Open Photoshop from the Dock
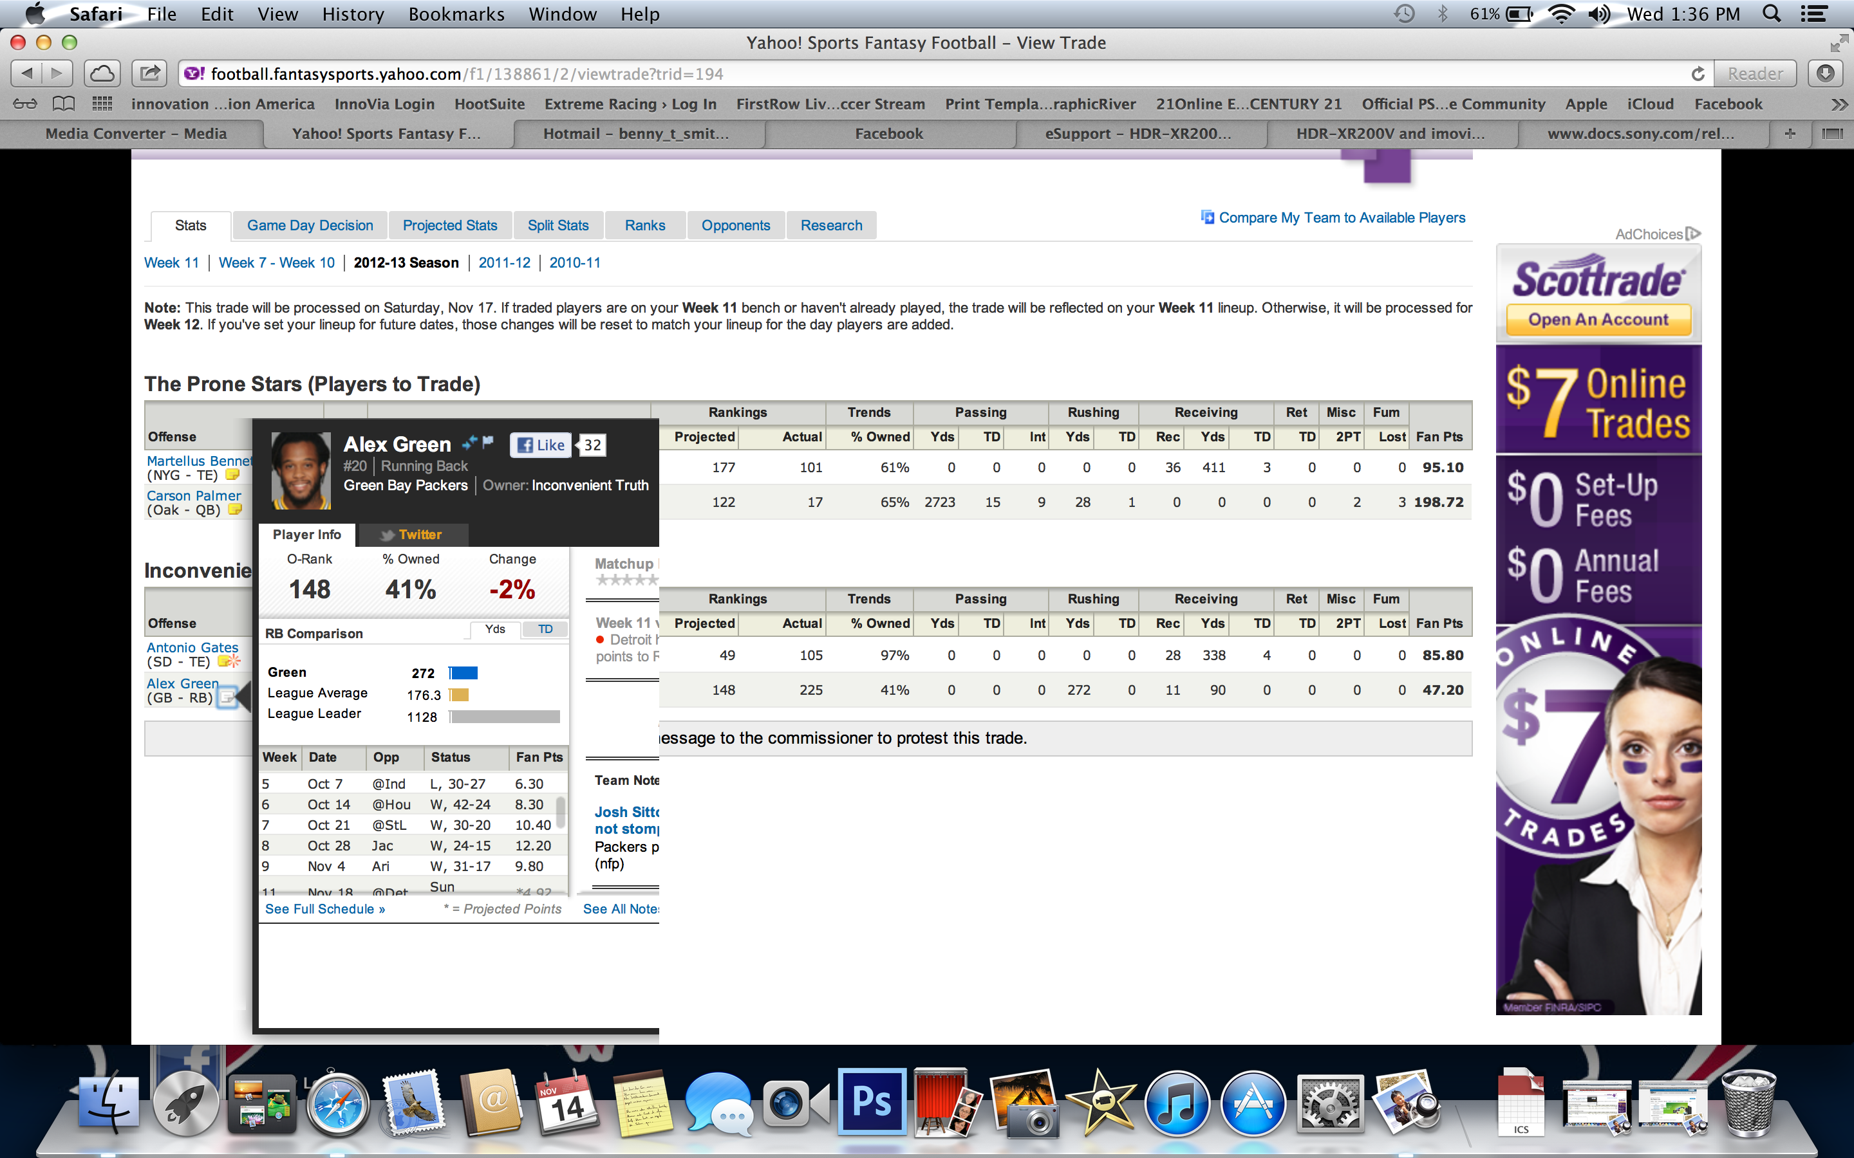Screen dimensions: 1854x1158 tap(871, 1101)
